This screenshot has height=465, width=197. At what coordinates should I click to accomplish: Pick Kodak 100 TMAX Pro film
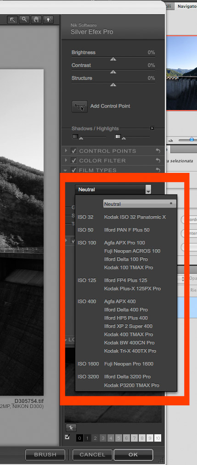(x=129, y=267)
